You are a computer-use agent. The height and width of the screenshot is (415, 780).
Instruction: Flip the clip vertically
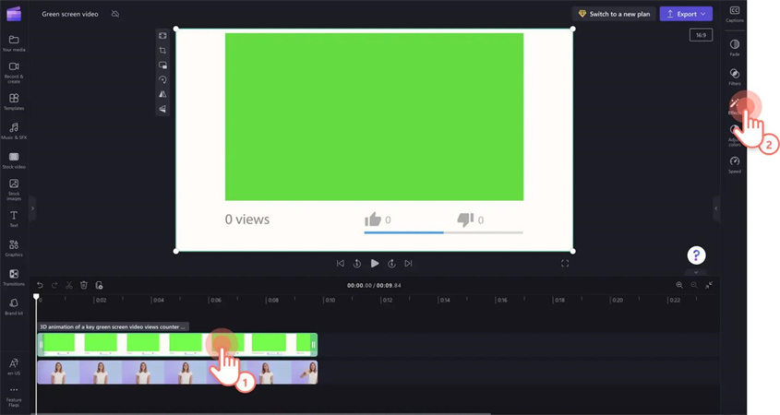162,109
